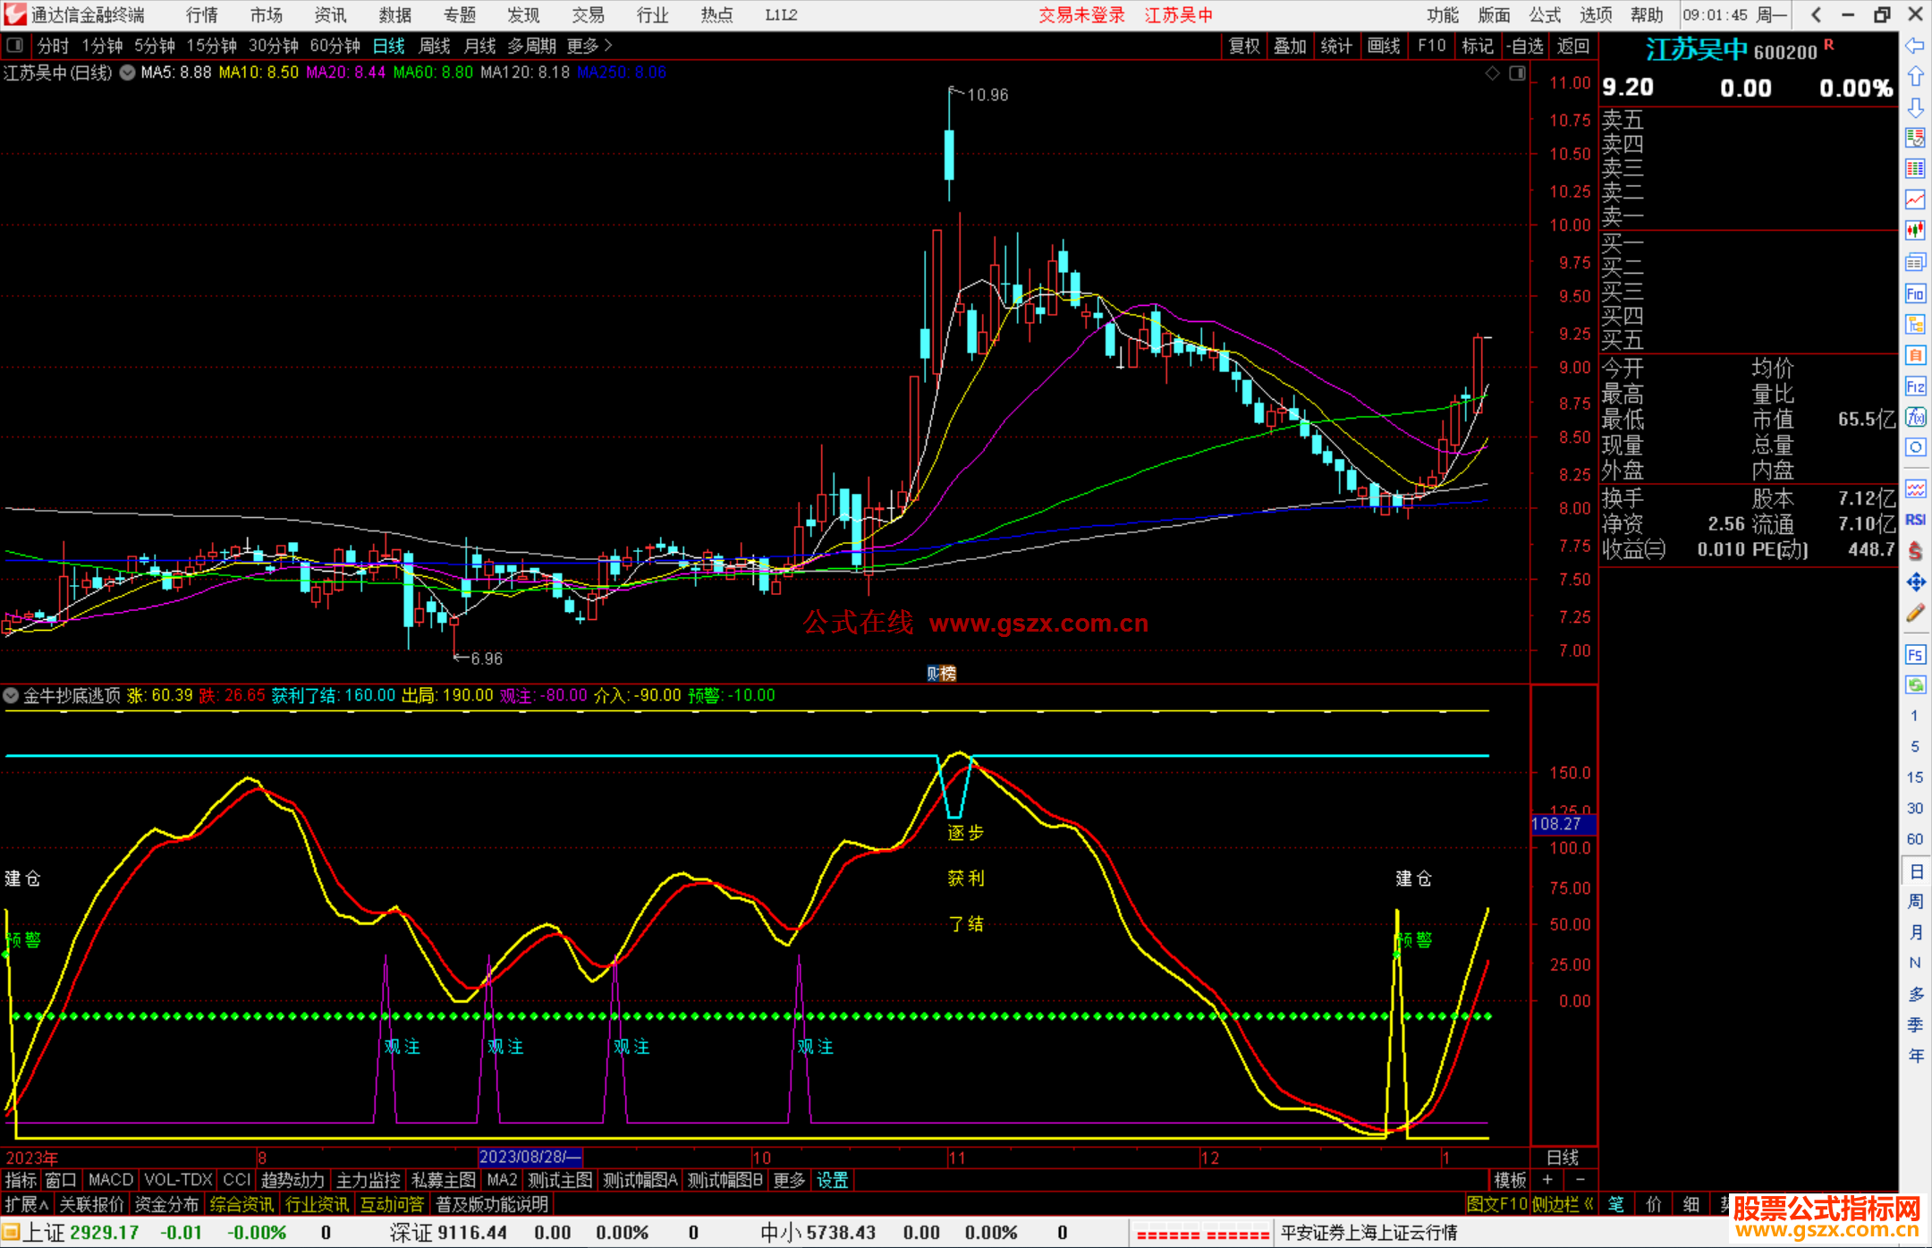Select the pencil drawing tool icon
The width and height of the screenshot is (1932, 1248).
click(x=1915, y=613)
